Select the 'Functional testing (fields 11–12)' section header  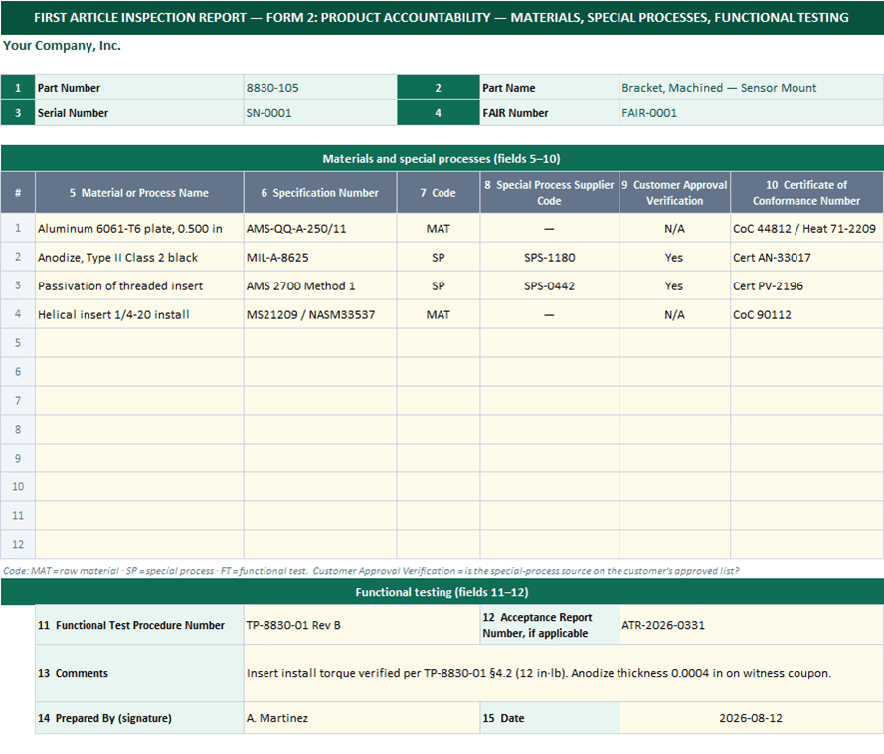coord(442,592)
